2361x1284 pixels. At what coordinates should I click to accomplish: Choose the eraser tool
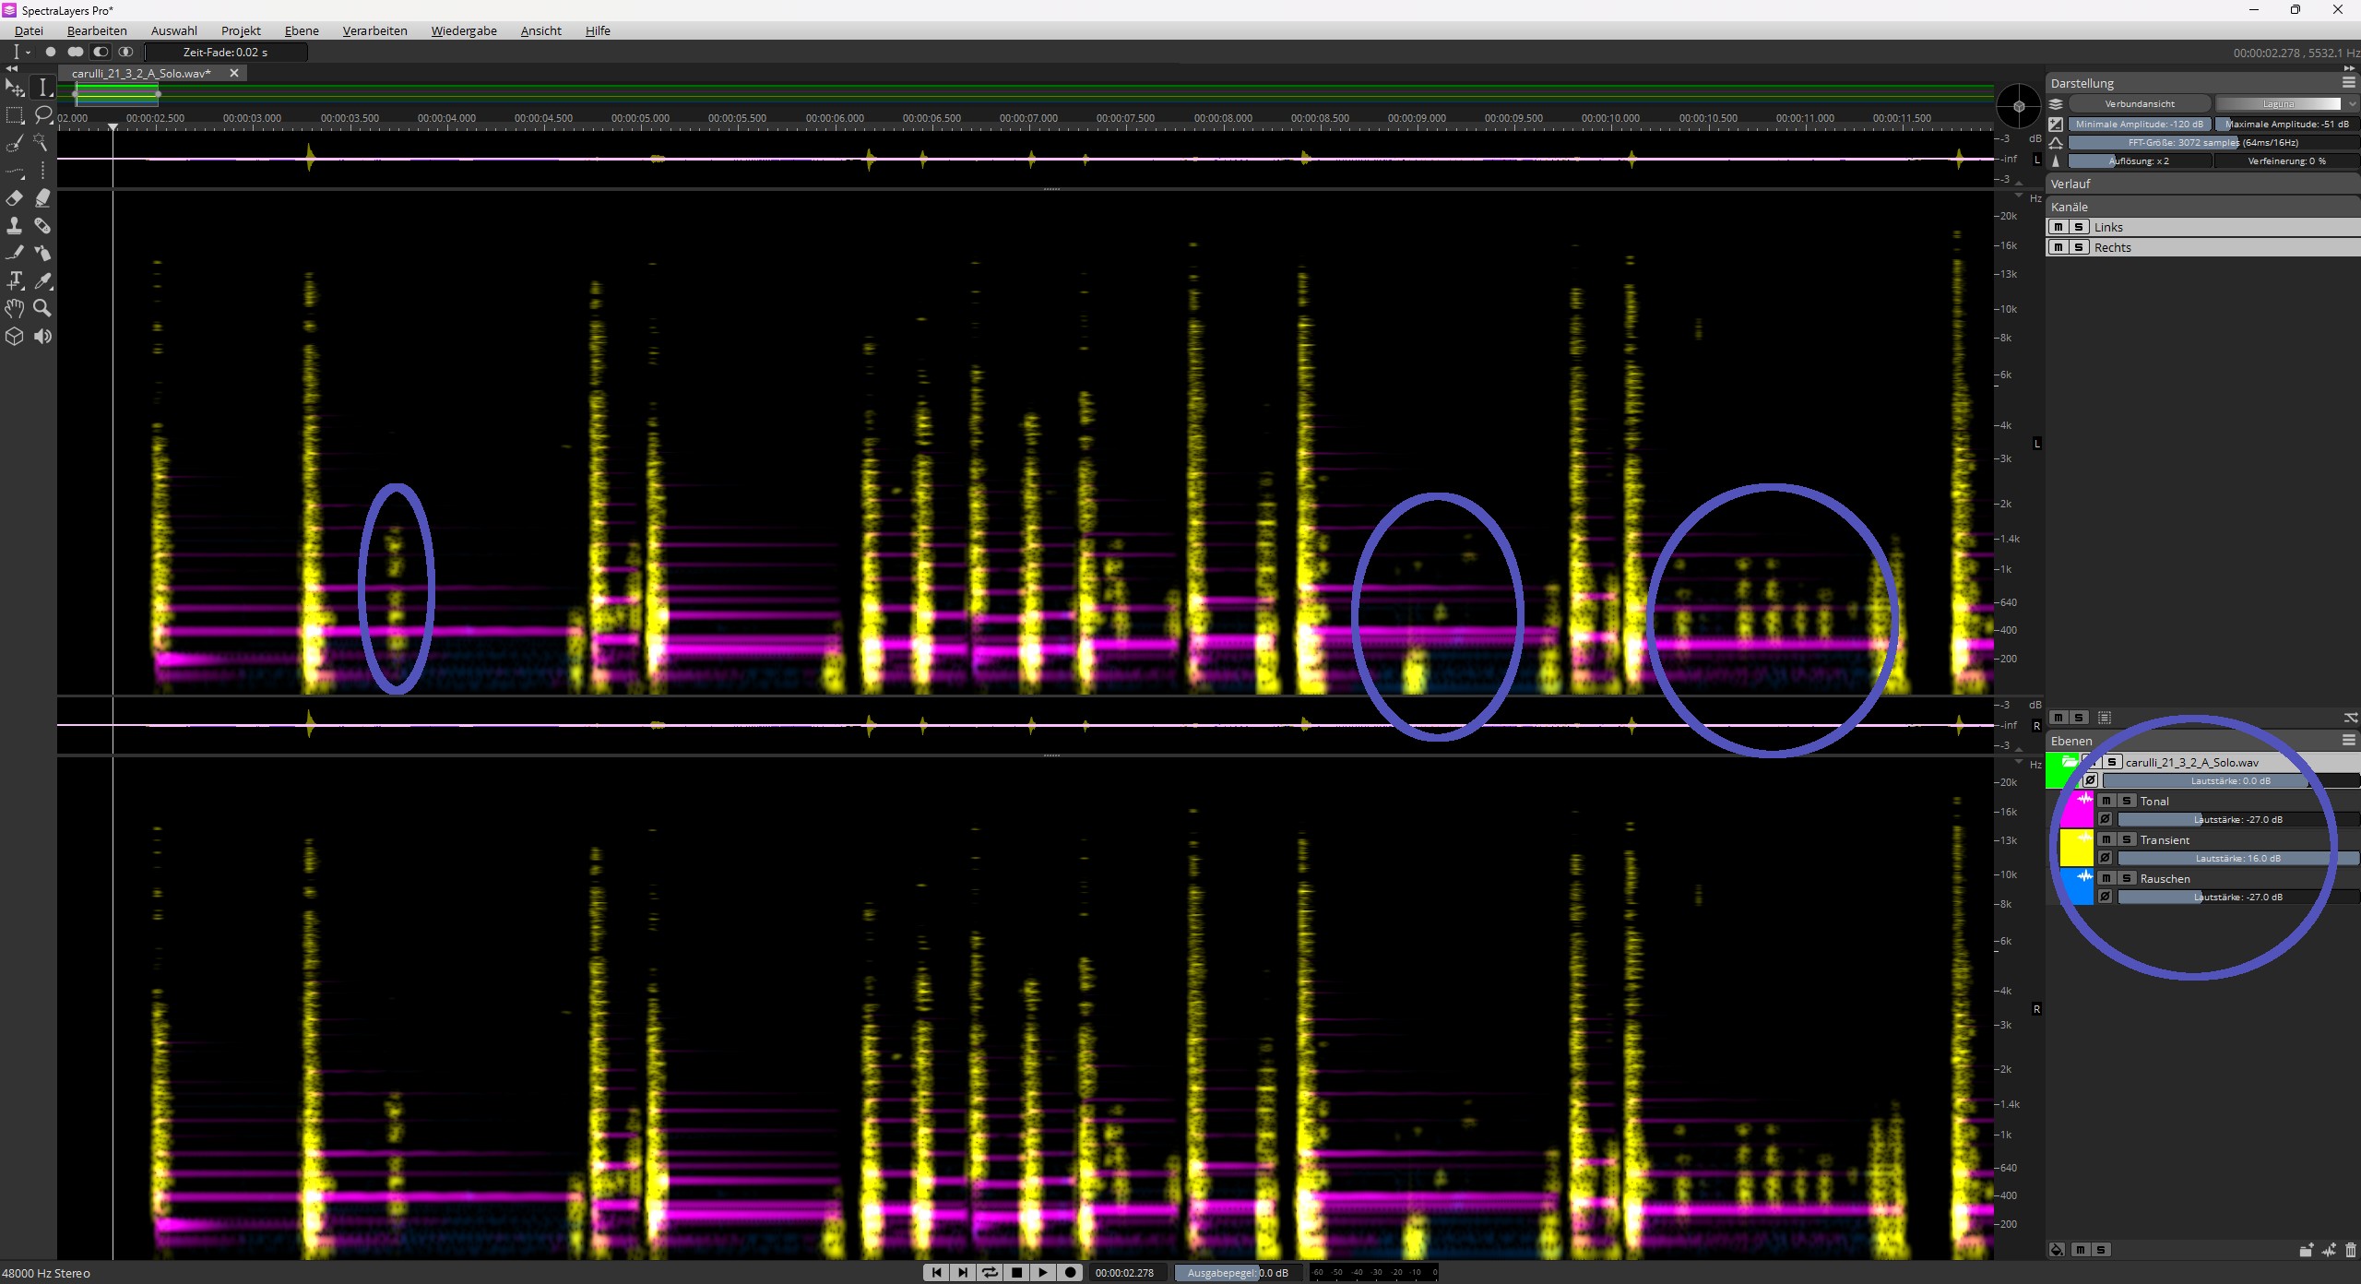[15, 198]
